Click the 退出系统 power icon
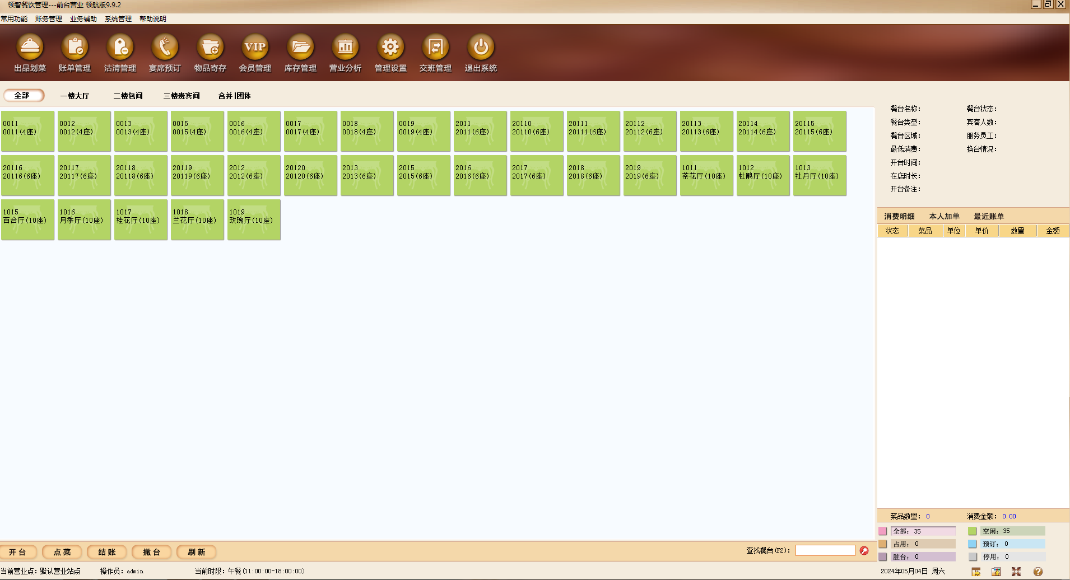Screen dimensions: 1070x580 481,48
